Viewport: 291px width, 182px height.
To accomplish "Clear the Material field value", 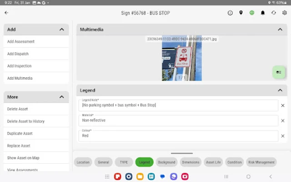I will [x=282, y=121].
